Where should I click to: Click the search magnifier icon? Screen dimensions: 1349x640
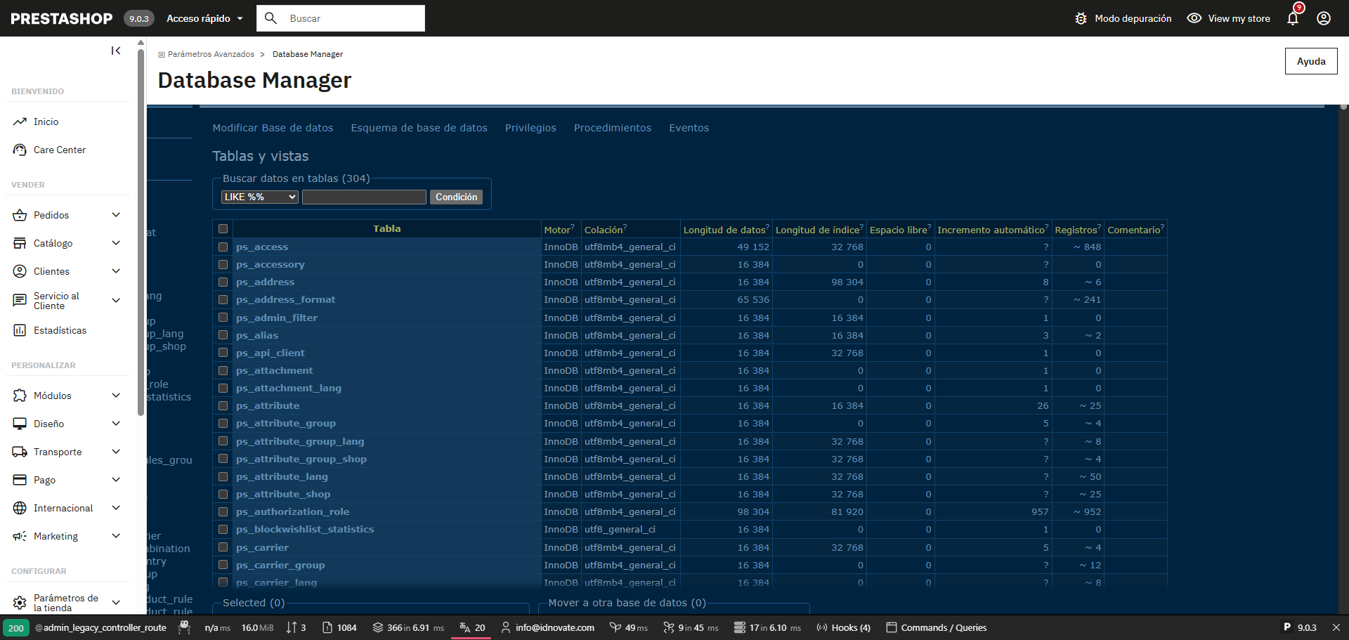pyautogui.click(x=271, y=18)
